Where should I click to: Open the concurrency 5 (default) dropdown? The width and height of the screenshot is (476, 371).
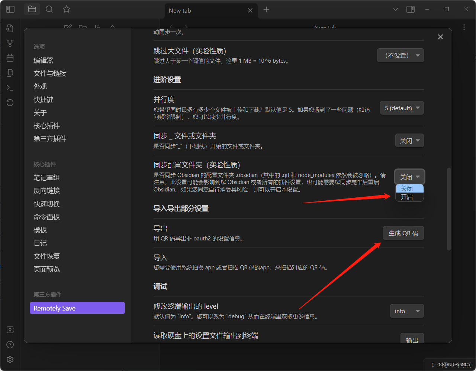pyautogui.click(x=402, y=108)
